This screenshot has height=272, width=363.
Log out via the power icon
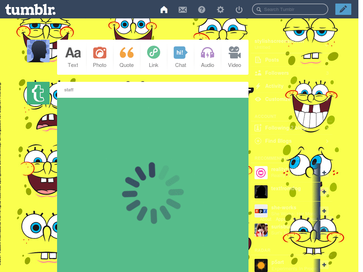point(239,10)
